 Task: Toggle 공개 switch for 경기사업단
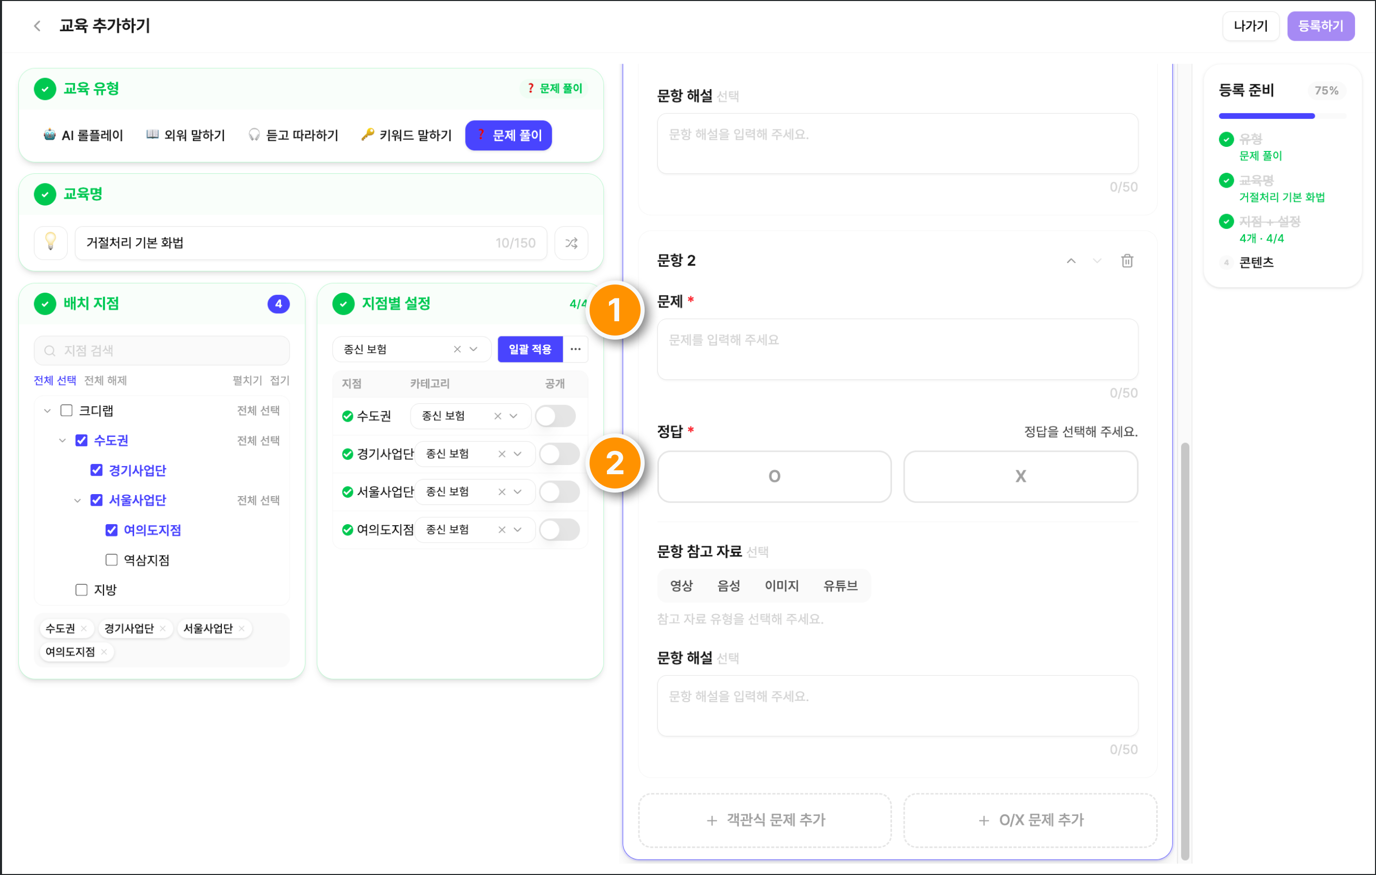click(x=559, y=454)
